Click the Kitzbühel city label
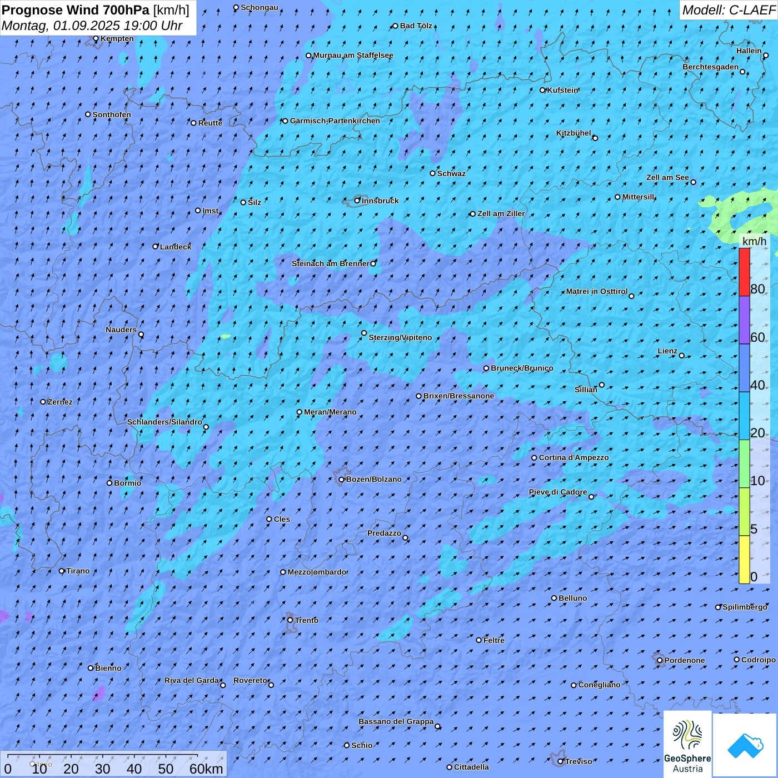The image size is (778, 778). (573, 133)
